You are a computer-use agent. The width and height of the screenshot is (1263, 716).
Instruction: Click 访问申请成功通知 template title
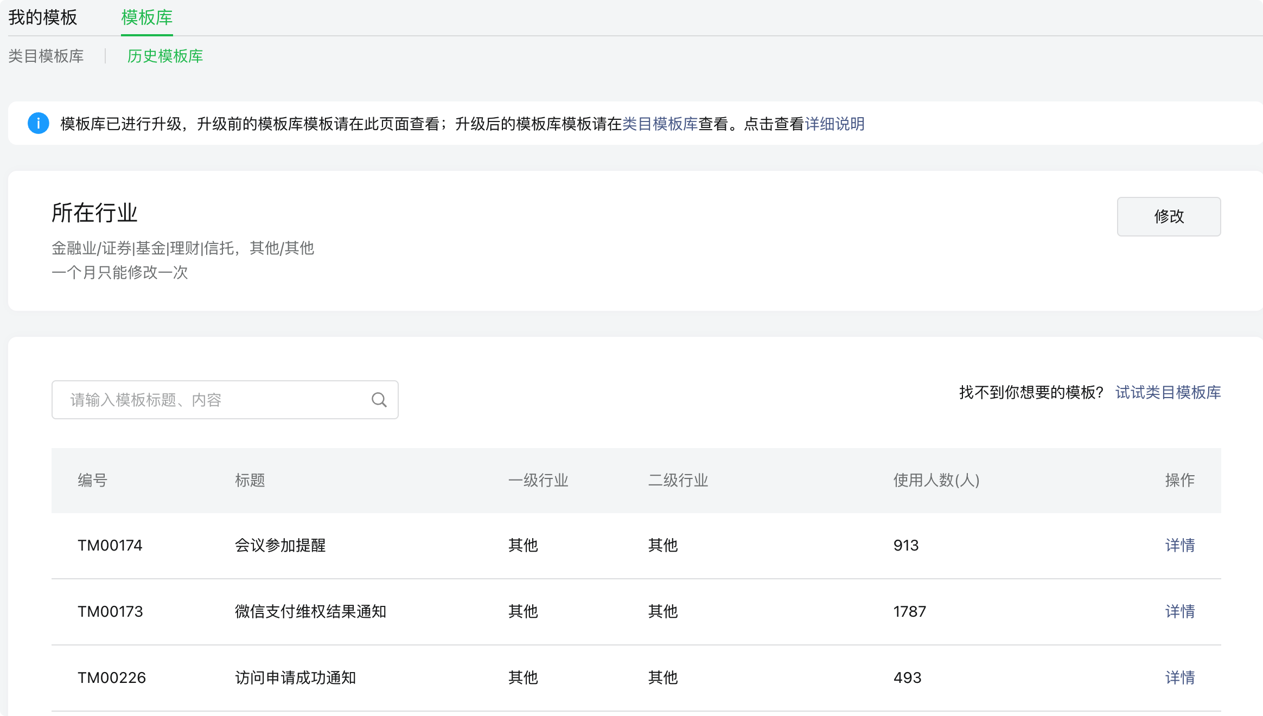point(295,677)
